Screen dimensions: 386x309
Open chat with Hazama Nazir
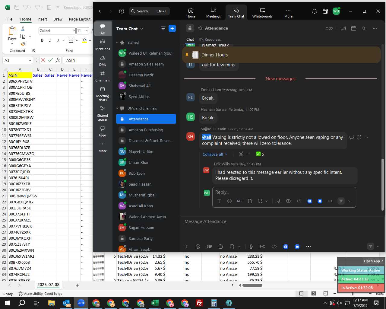(x=146, y=75)
